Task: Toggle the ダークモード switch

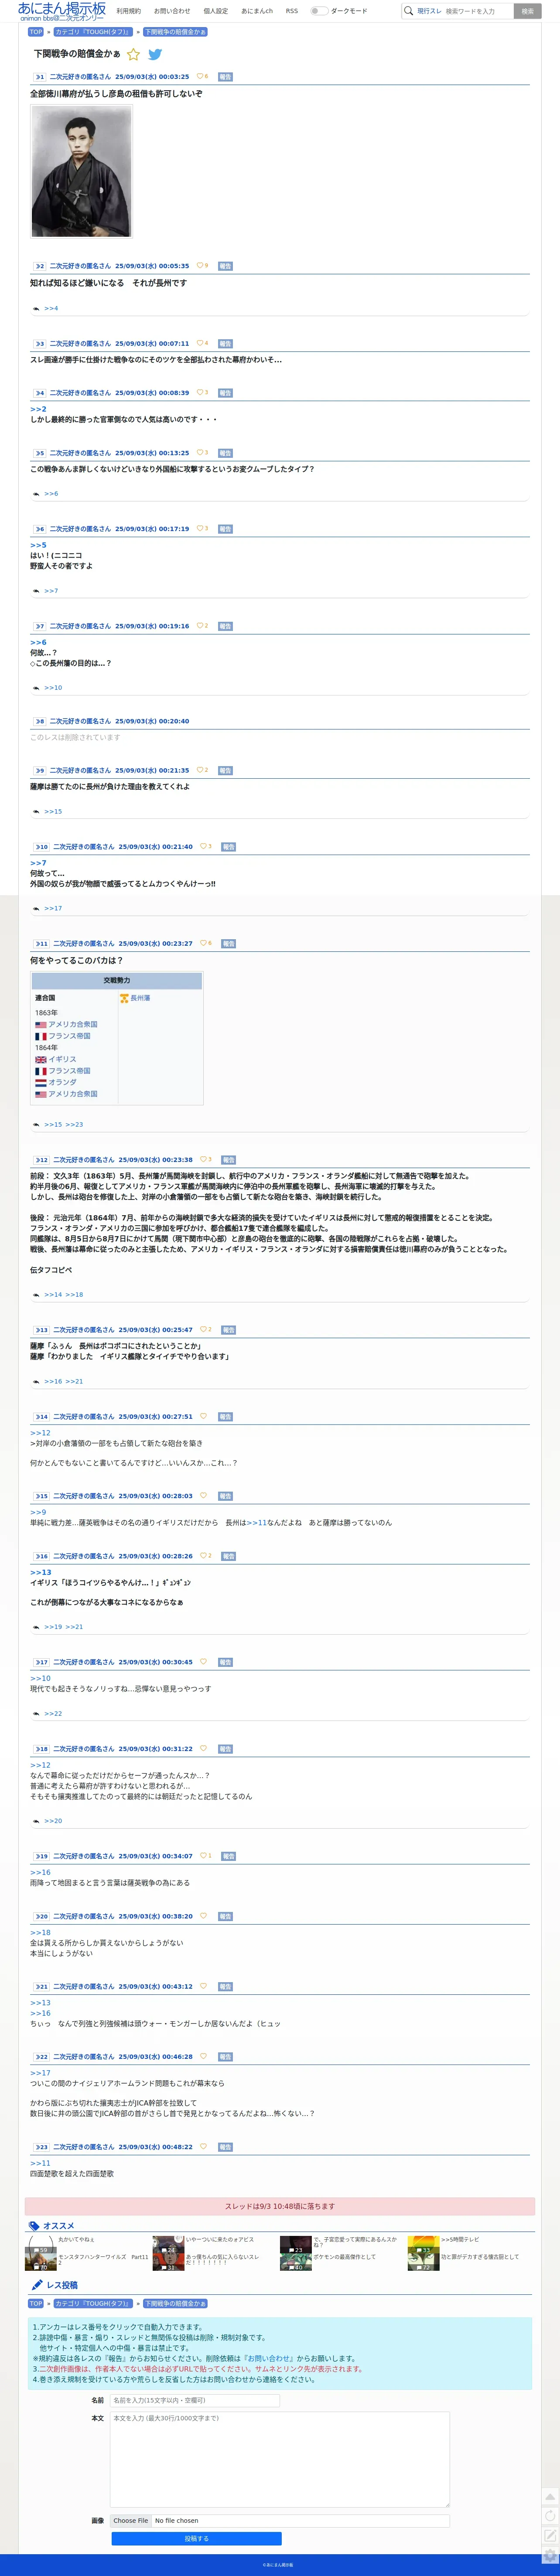Action: pyautogui.click(x=318, y=11)
